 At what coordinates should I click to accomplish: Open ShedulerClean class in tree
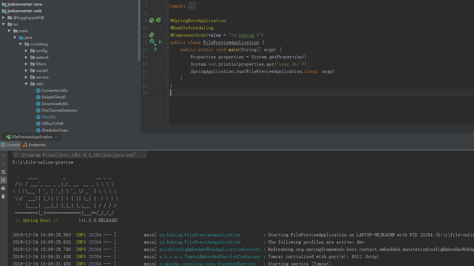(55, 130)
